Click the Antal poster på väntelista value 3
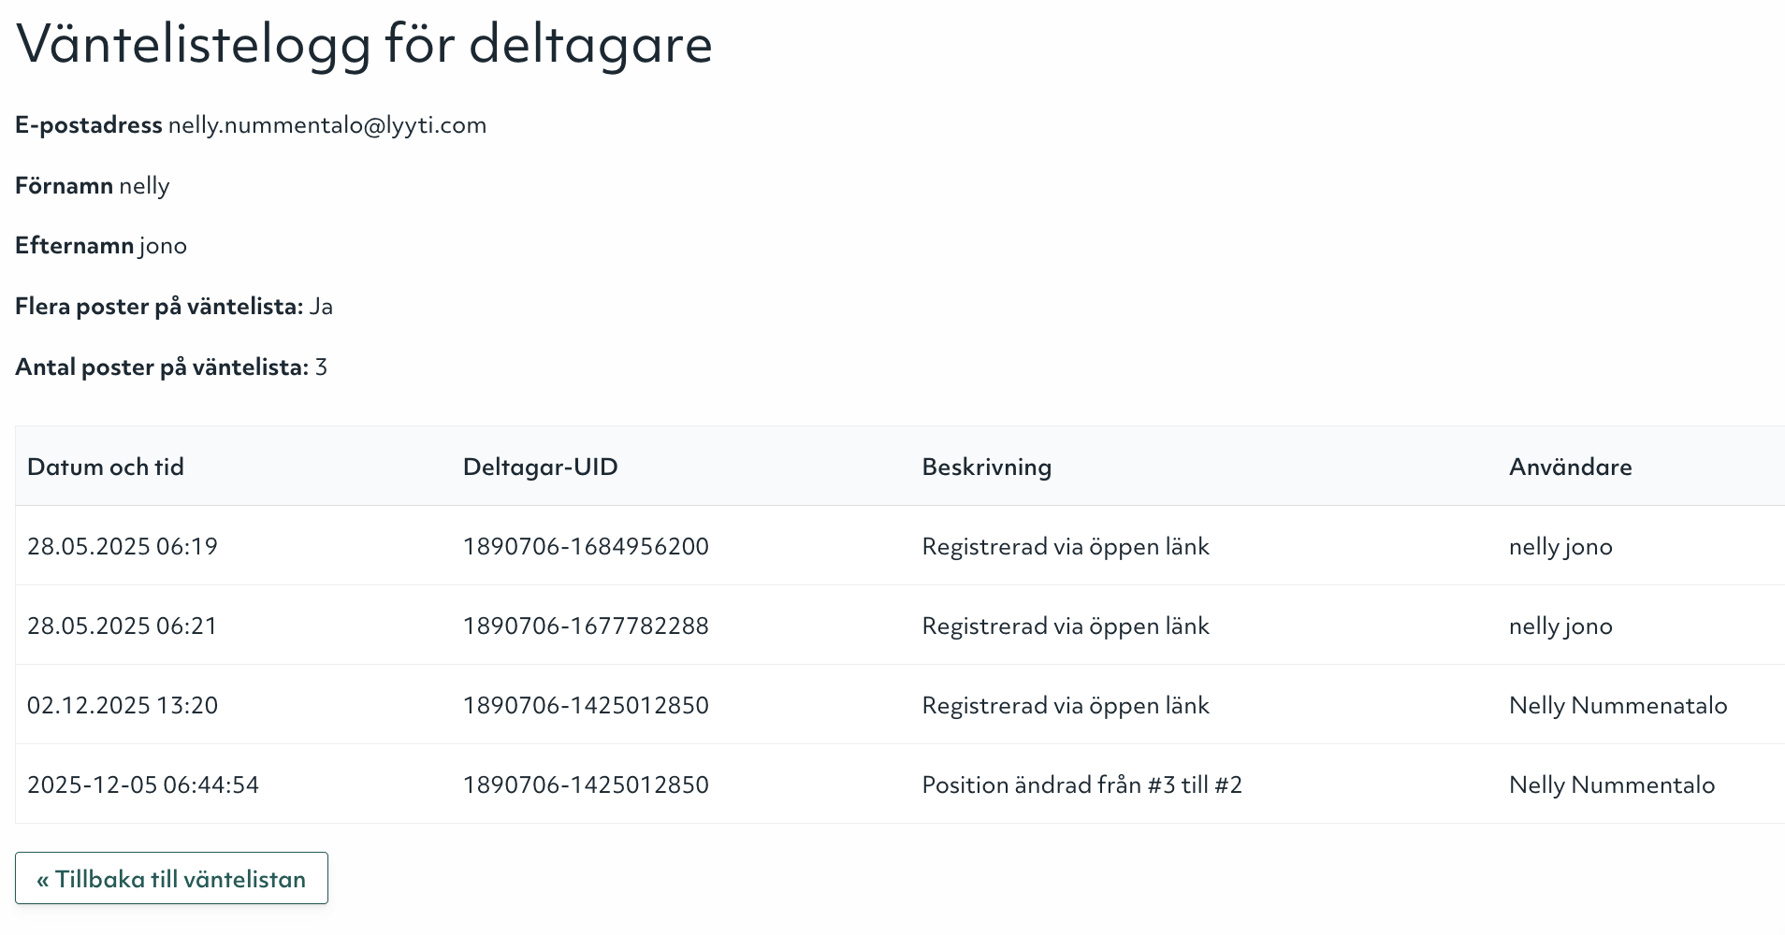The width and height of the screenshot is (1785, 935). pyautogui.click(x=321, y=367)
